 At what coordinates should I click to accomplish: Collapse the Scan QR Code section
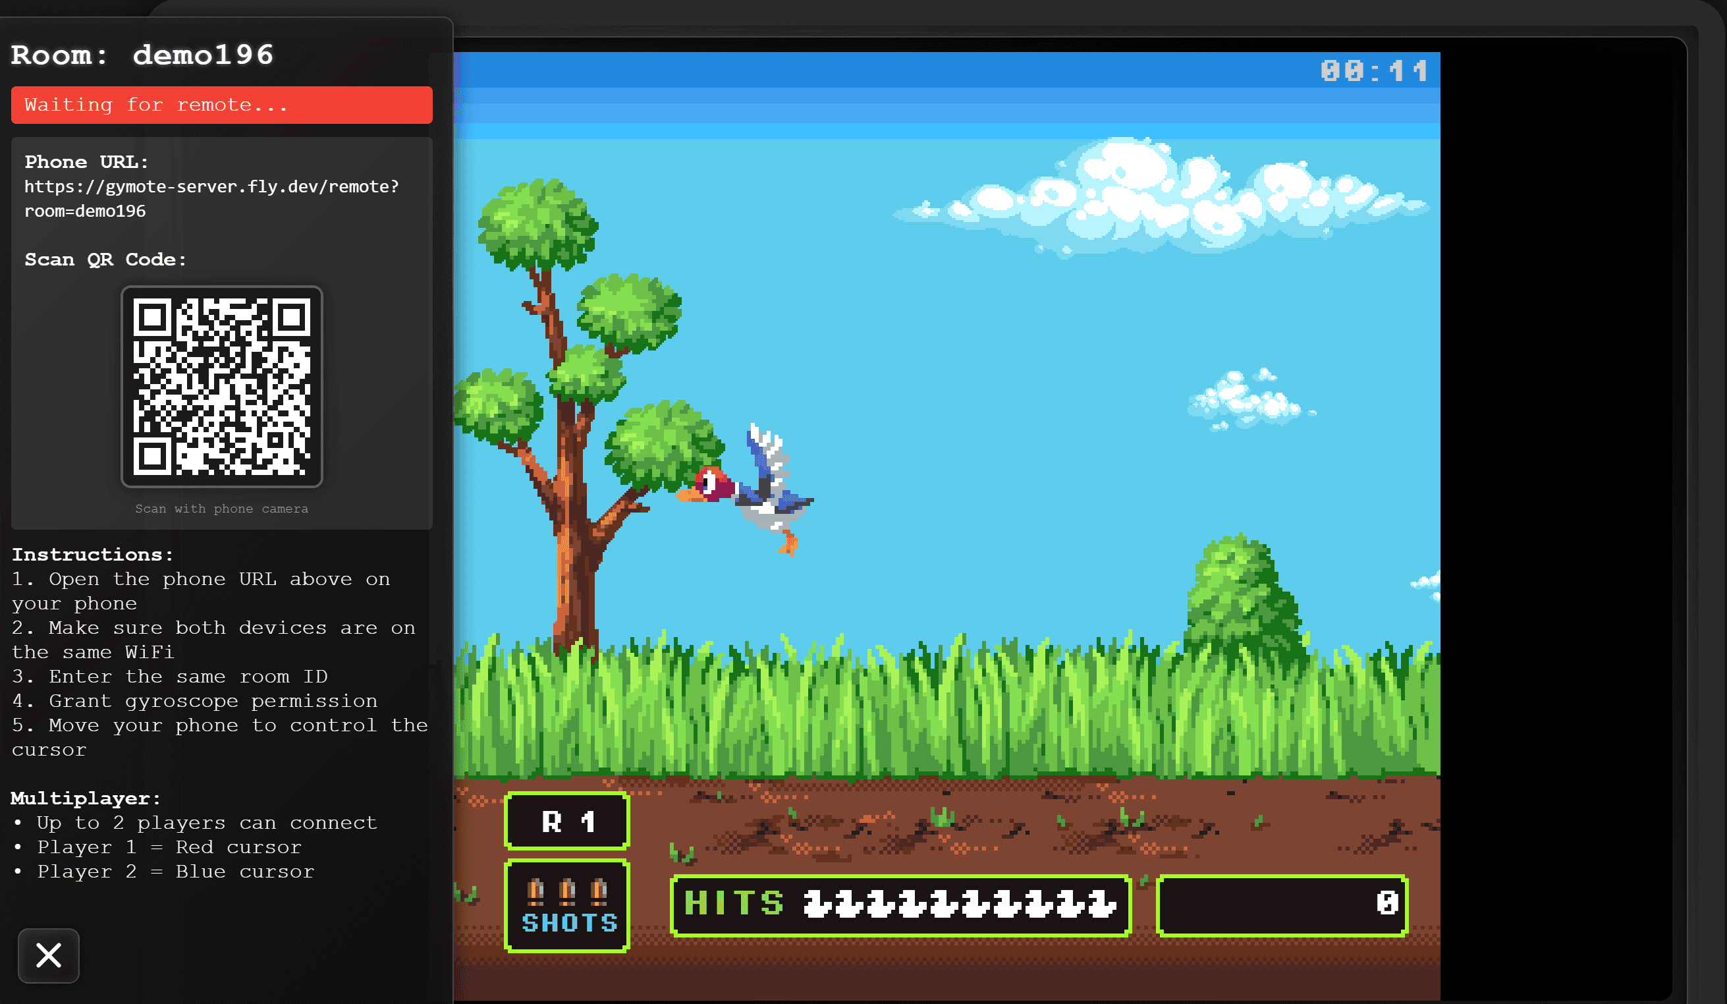click(104, 259)
